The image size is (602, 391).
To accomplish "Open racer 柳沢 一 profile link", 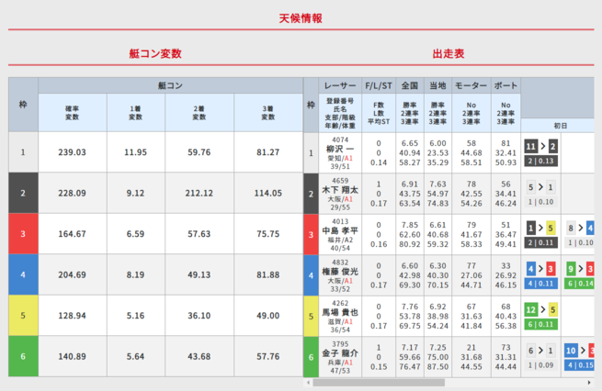I will tap(342, 149).
